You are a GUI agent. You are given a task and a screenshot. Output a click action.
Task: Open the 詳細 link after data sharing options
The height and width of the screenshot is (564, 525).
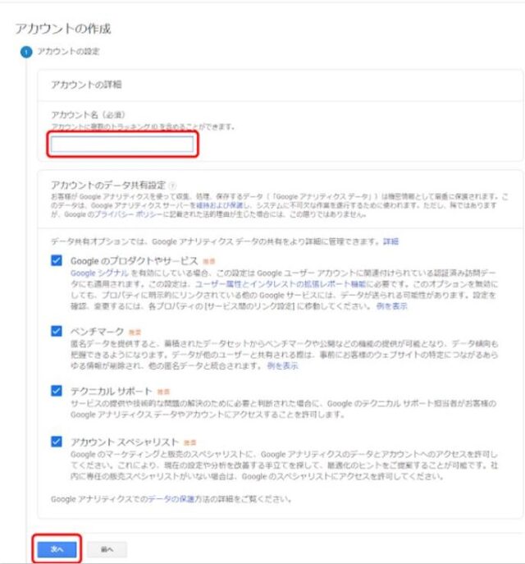tap(391, 241)
